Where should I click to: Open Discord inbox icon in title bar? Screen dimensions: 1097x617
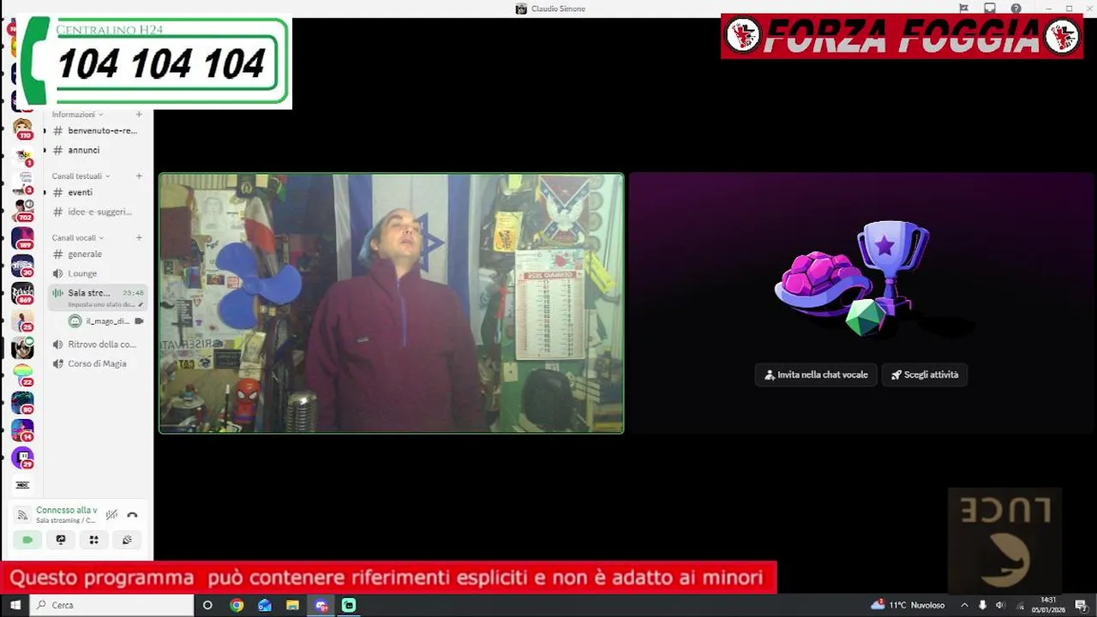coord(990,9)
